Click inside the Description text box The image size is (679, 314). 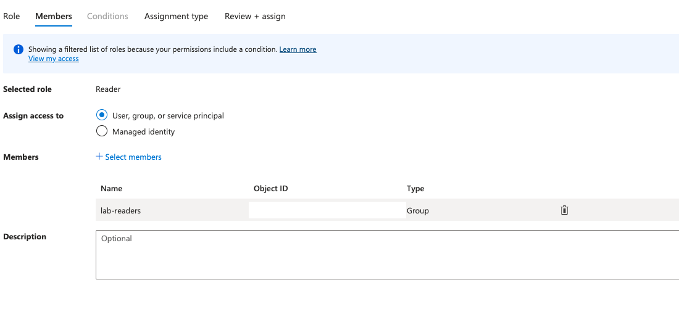click(387, 255)
